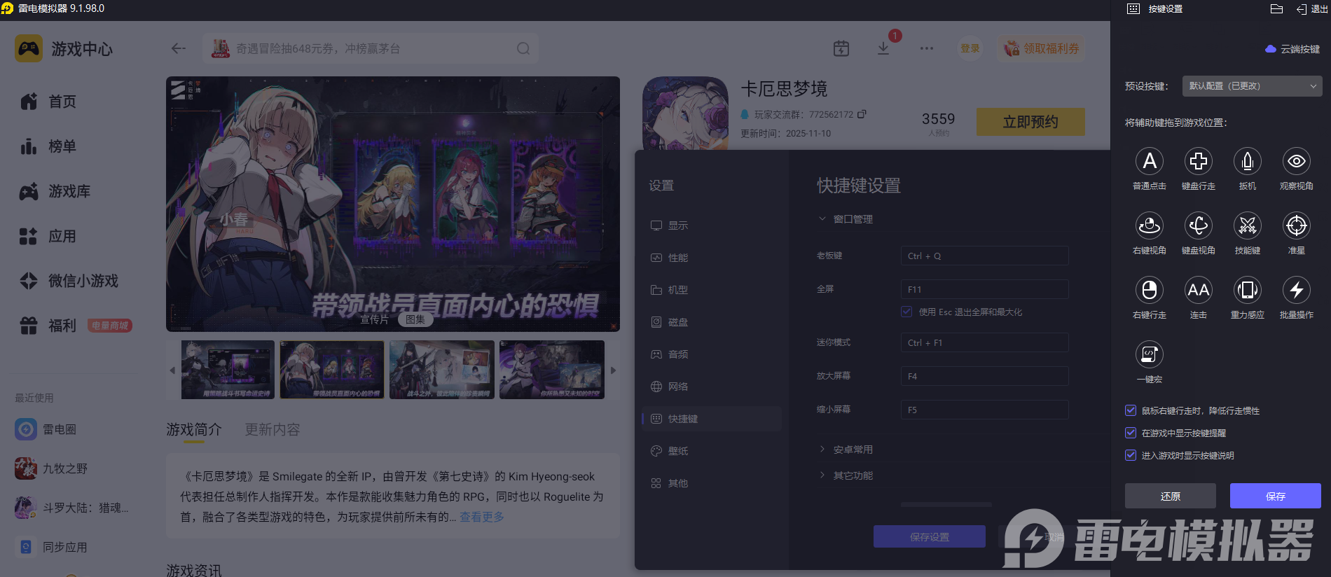Select the 普通点击 key tool icon

pyautogui.click(x=1149, y=161)
